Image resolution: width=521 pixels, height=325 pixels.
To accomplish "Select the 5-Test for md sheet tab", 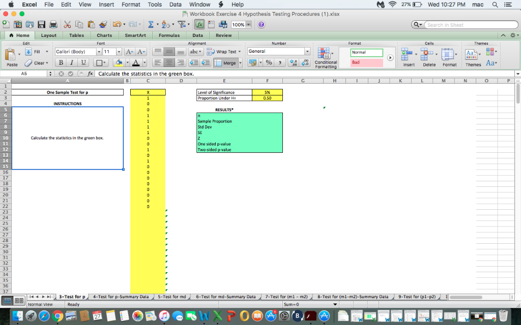I will (x=171, y=296).
